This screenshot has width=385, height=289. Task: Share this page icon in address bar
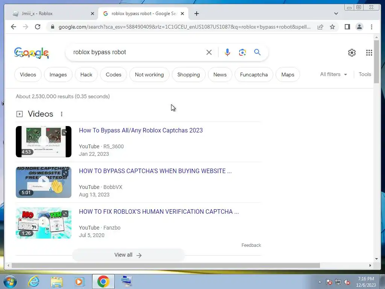pos(320,27)
